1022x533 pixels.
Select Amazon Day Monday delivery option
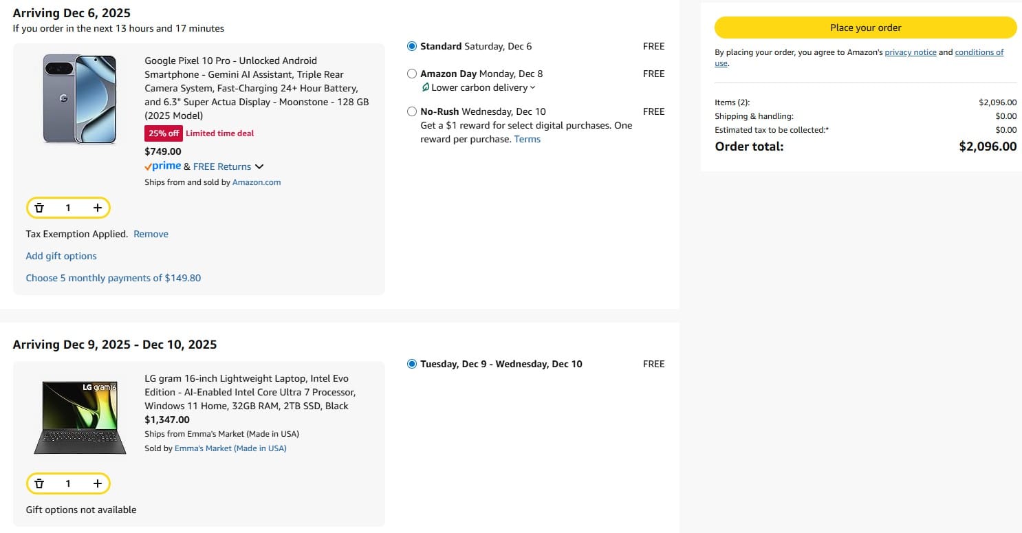412,74
